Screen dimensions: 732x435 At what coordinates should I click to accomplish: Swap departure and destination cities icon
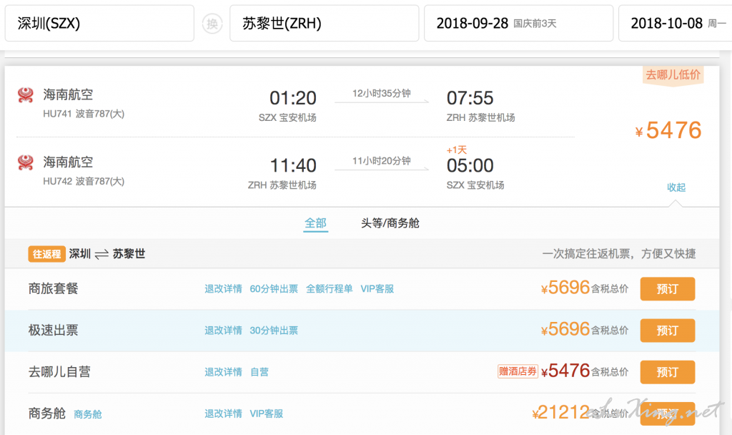click(212, 24)
